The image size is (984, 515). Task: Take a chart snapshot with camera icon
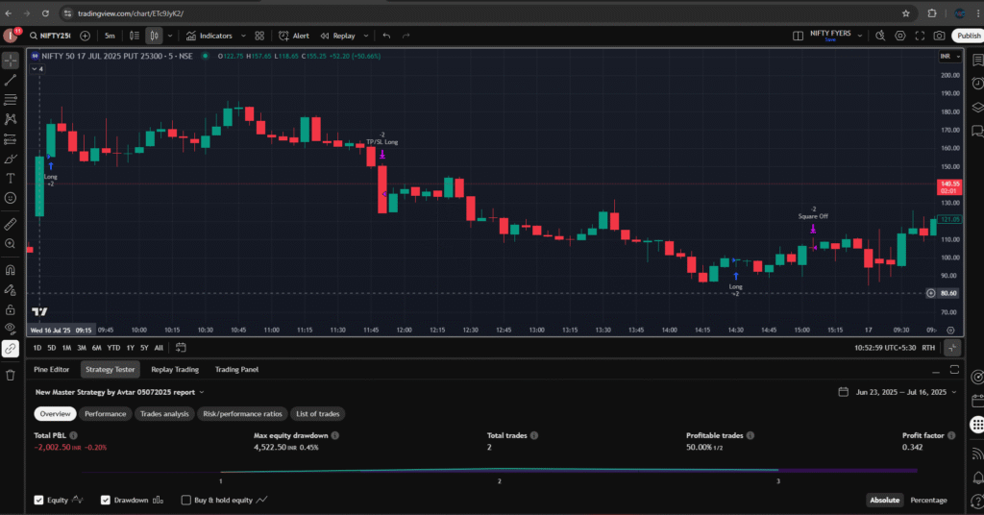pyautogui.click(x=939, y=36)
